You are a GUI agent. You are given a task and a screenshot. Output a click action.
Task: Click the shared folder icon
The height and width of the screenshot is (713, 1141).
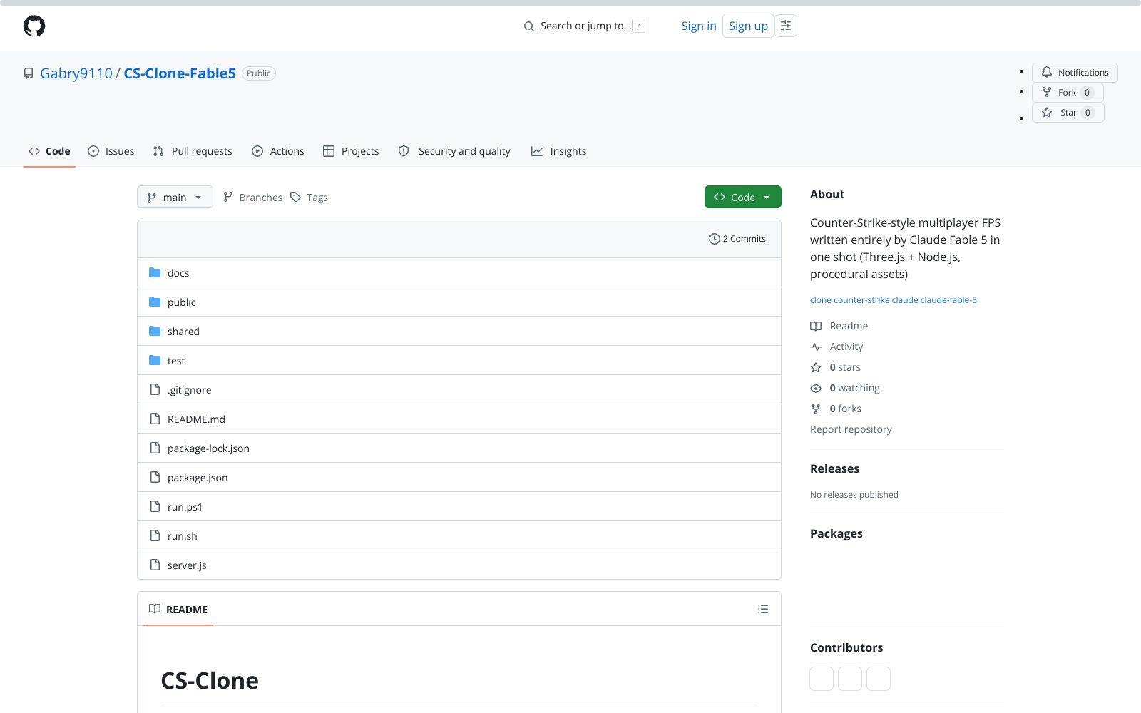pos(155,331)
